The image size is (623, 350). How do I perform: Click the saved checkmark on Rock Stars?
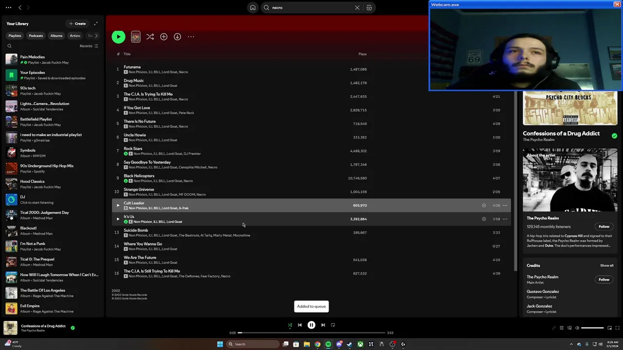126,154
